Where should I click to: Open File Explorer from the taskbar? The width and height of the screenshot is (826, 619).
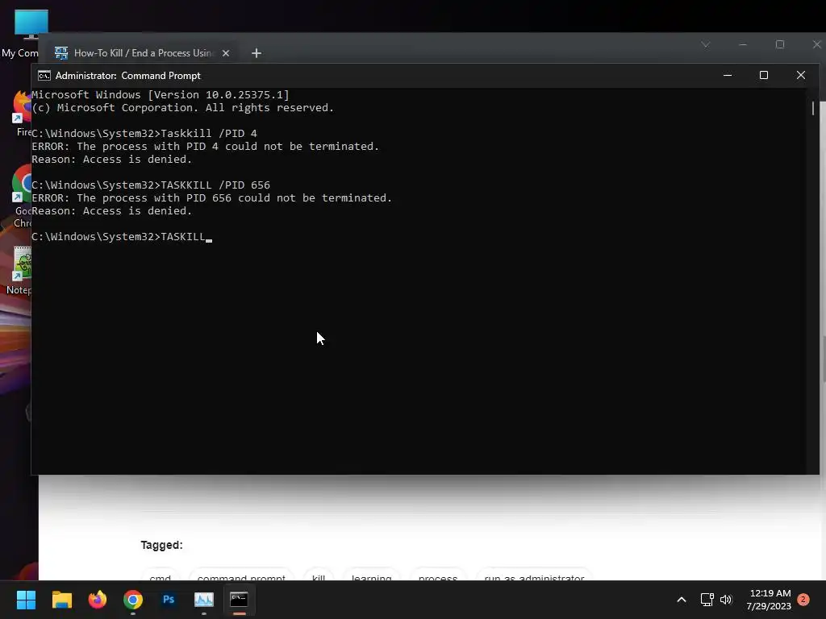[x=61, y=600]
